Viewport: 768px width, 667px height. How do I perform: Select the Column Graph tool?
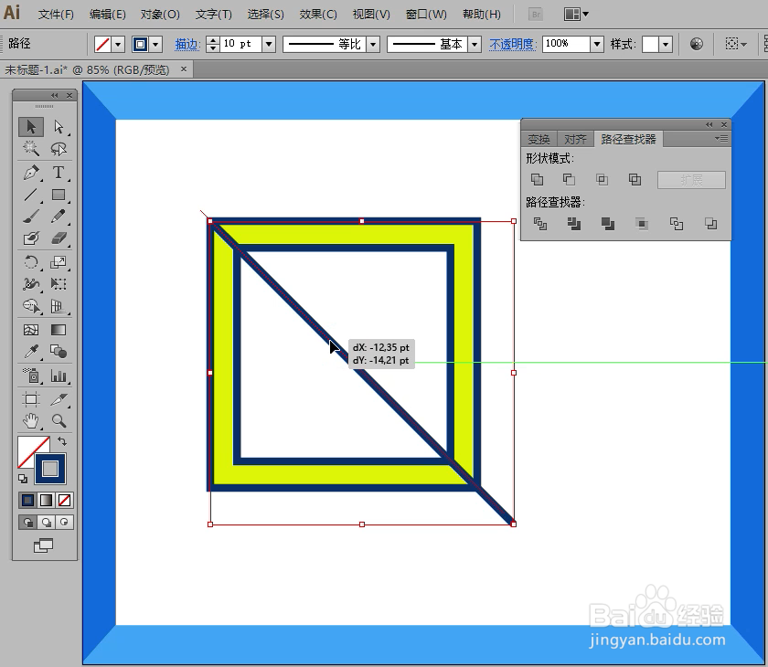click(x=59, y=376)
